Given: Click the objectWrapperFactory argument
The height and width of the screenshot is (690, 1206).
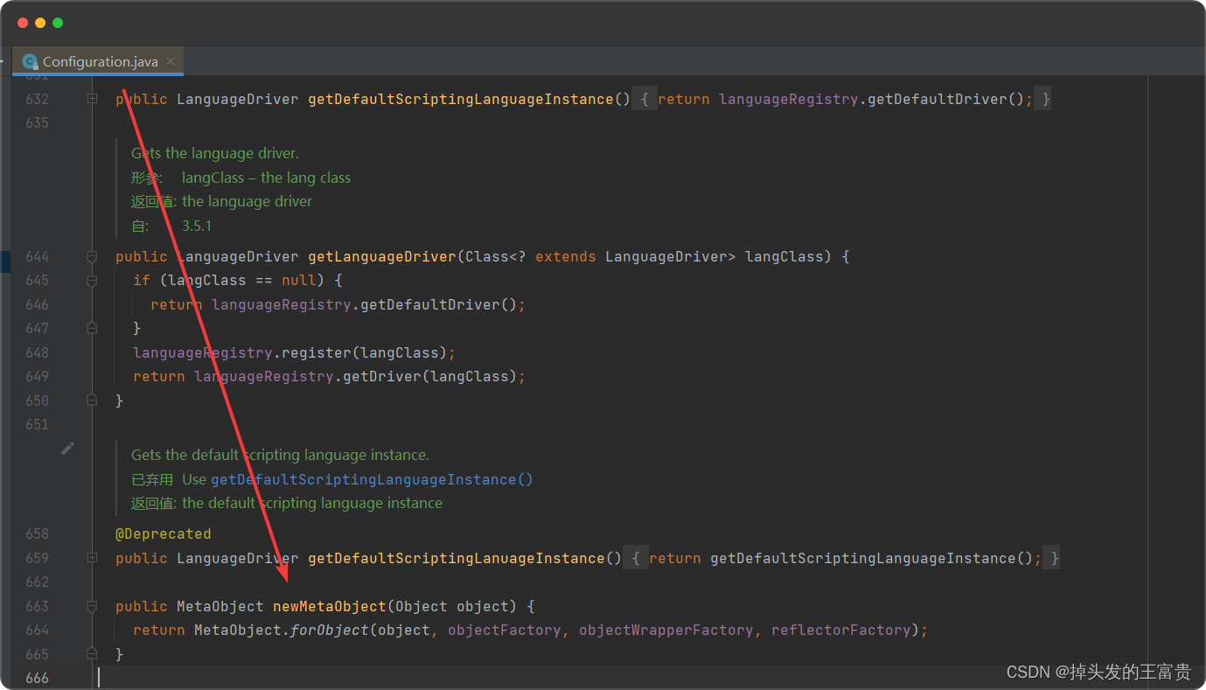Looking at the screenshot, I should (x=666, y=630).
